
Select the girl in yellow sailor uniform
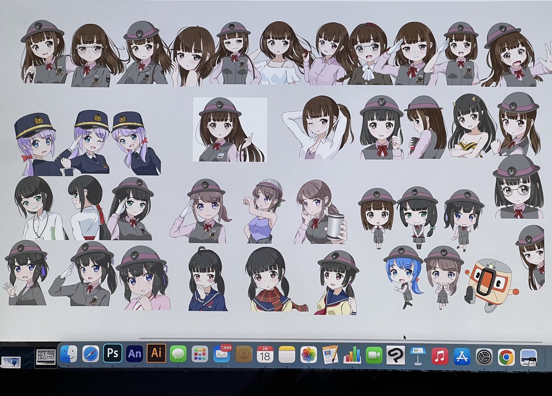337,283
